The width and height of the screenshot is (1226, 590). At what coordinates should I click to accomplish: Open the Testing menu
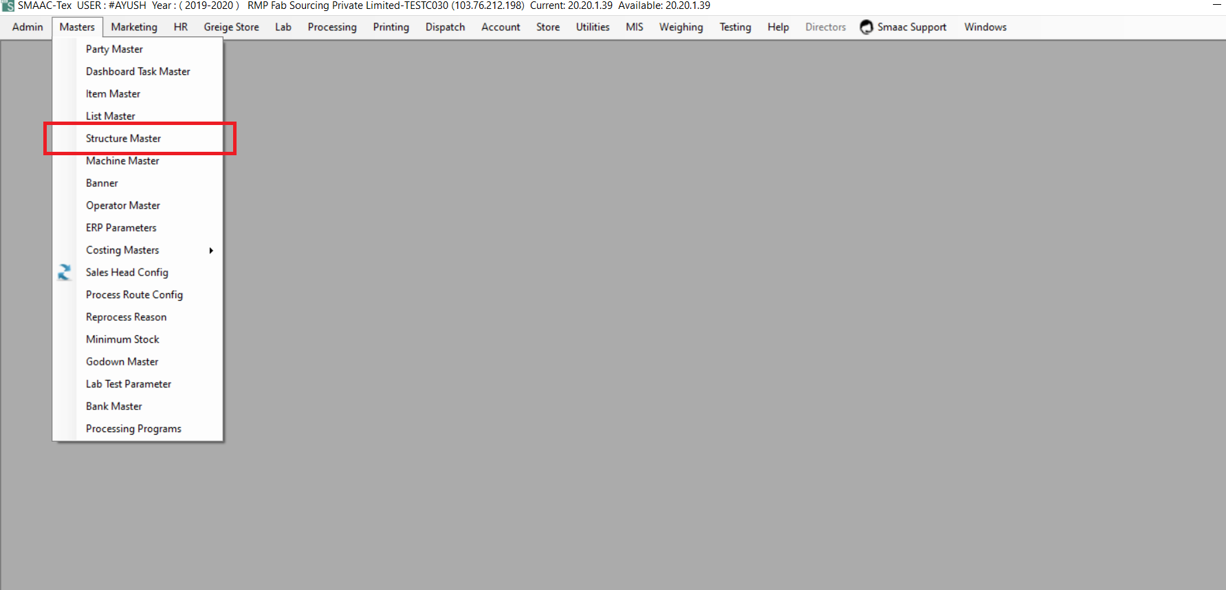[x=736, y=27]
